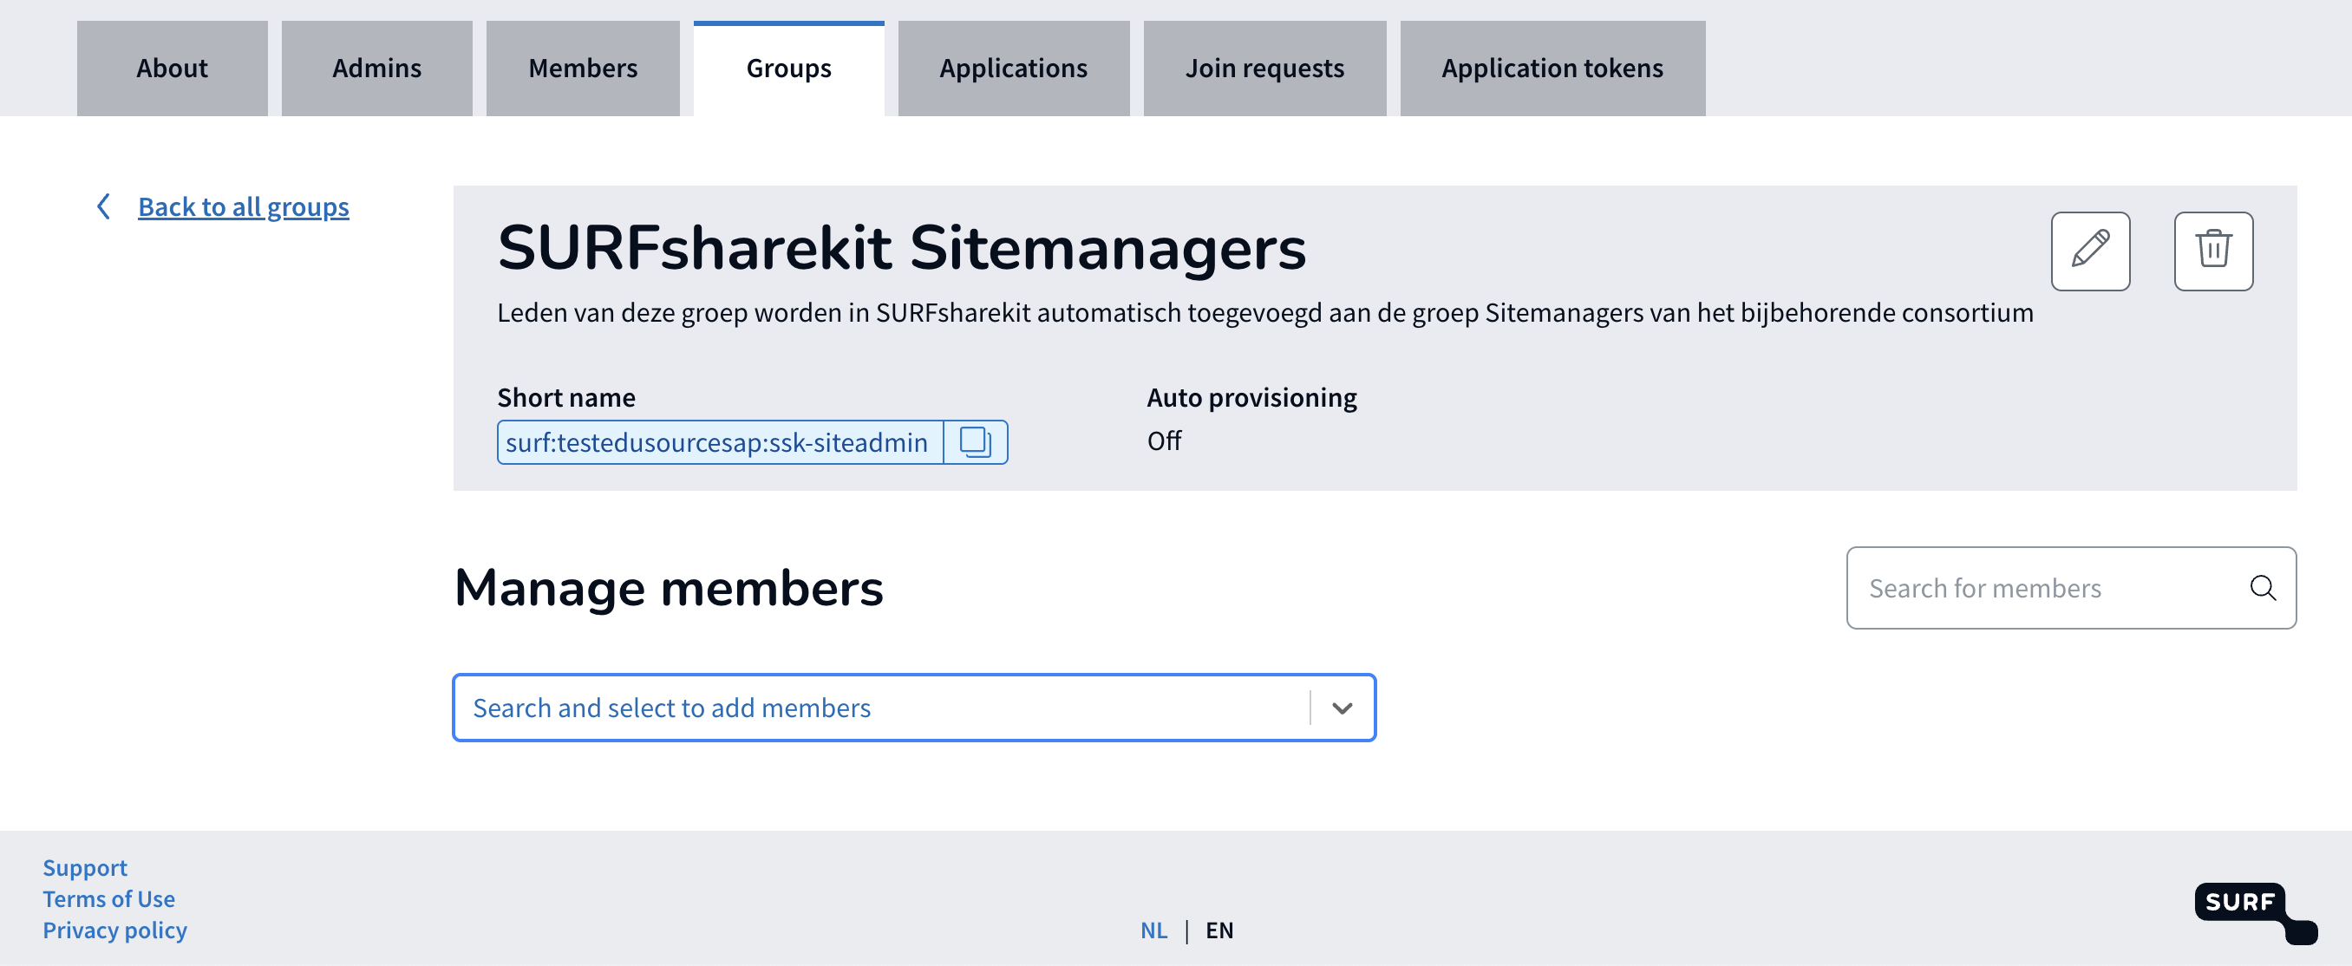Image resolution: width=2352 pixels, height=966 pixels.
Task: Click the pencil edit group icon
Action: coord(2089,251)
